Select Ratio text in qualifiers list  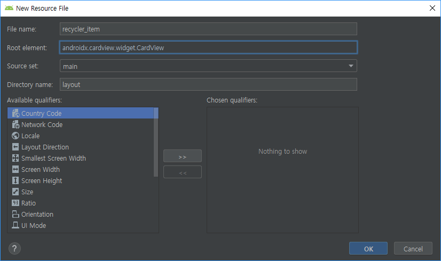tap(28, 203)
